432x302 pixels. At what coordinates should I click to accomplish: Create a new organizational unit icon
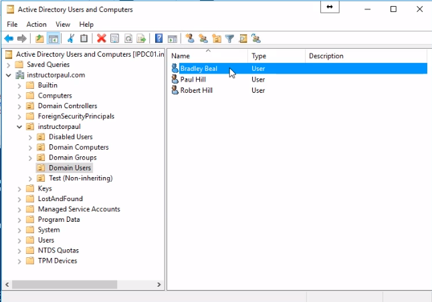coord(217,39)
